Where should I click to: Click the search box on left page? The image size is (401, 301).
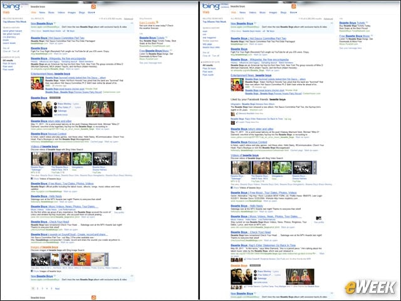tap(61, 6)
